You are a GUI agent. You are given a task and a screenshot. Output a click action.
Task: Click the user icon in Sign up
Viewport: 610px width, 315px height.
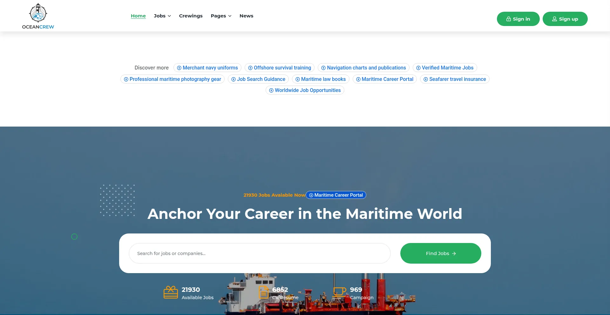pyautogui.click(x=554, y=19)
